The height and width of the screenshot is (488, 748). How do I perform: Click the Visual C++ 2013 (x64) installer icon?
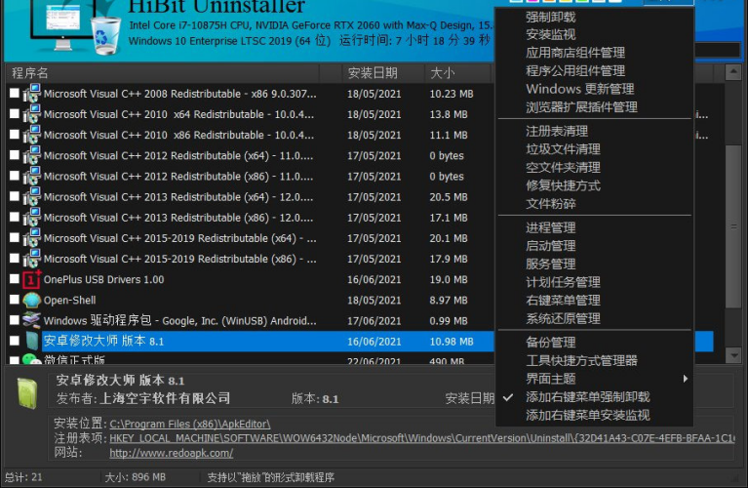31,196
